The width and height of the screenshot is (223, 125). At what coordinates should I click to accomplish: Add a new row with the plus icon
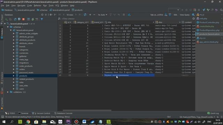[90, 15]
